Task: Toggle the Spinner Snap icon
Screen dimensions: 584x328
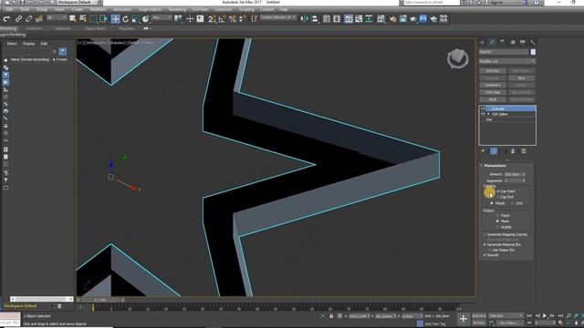Action: pyautogui.click(x=243, y=18)
